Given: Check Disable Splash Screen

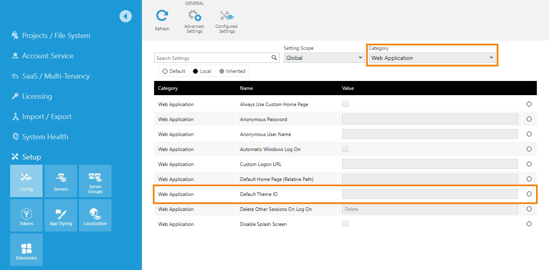Looking at the screenshot, I should (345, 223).
